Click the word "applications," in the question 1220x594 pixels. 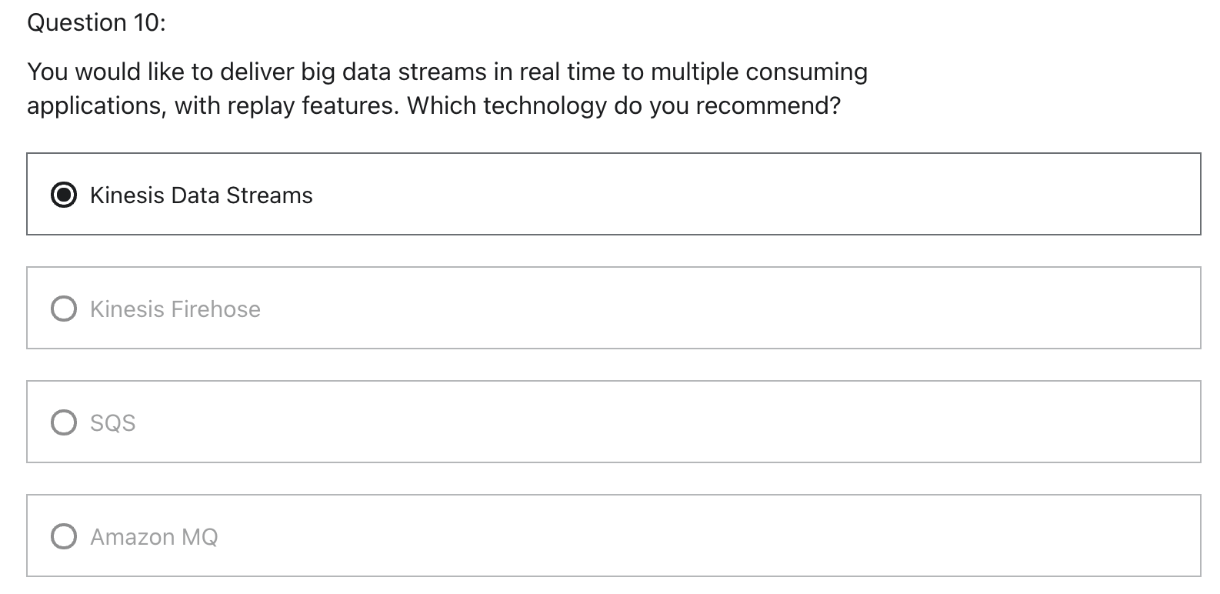[97, 106]
